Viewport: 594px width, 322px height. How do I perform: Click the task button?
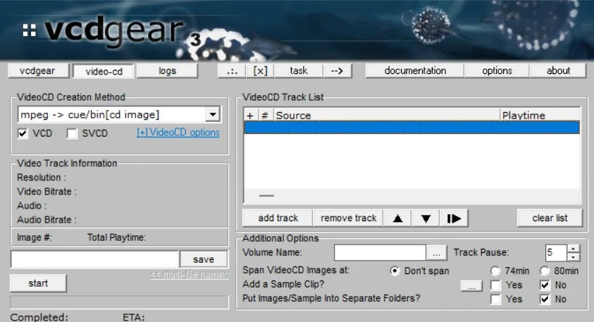tap(299, 71)
